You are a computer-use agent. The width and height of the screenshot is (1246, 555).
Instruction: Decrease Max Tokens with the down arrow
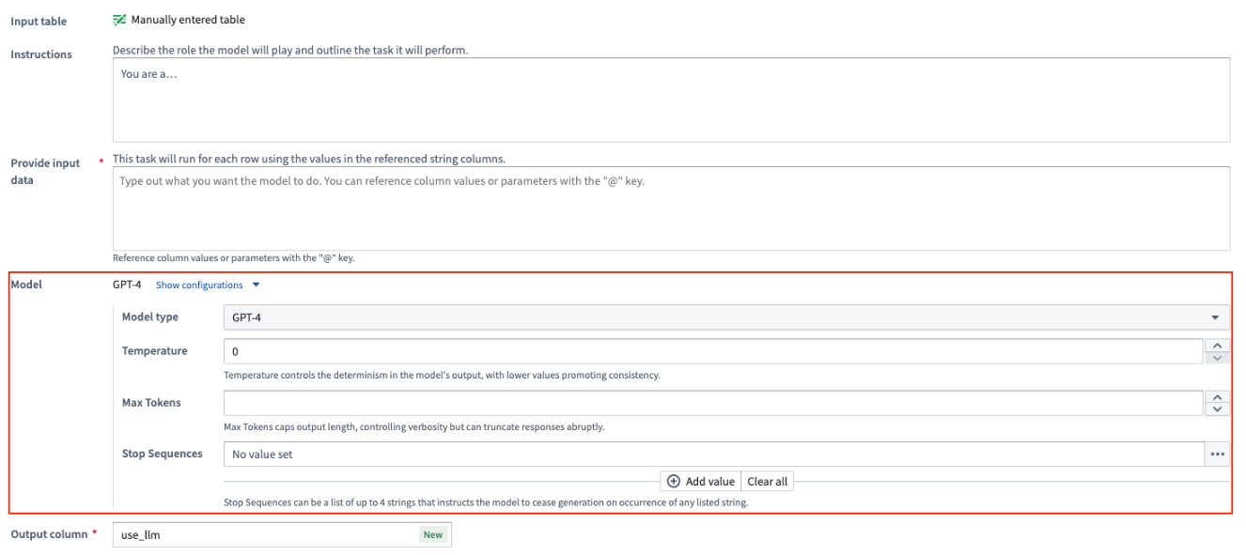pyautogui.click(x=1218, y=409)
